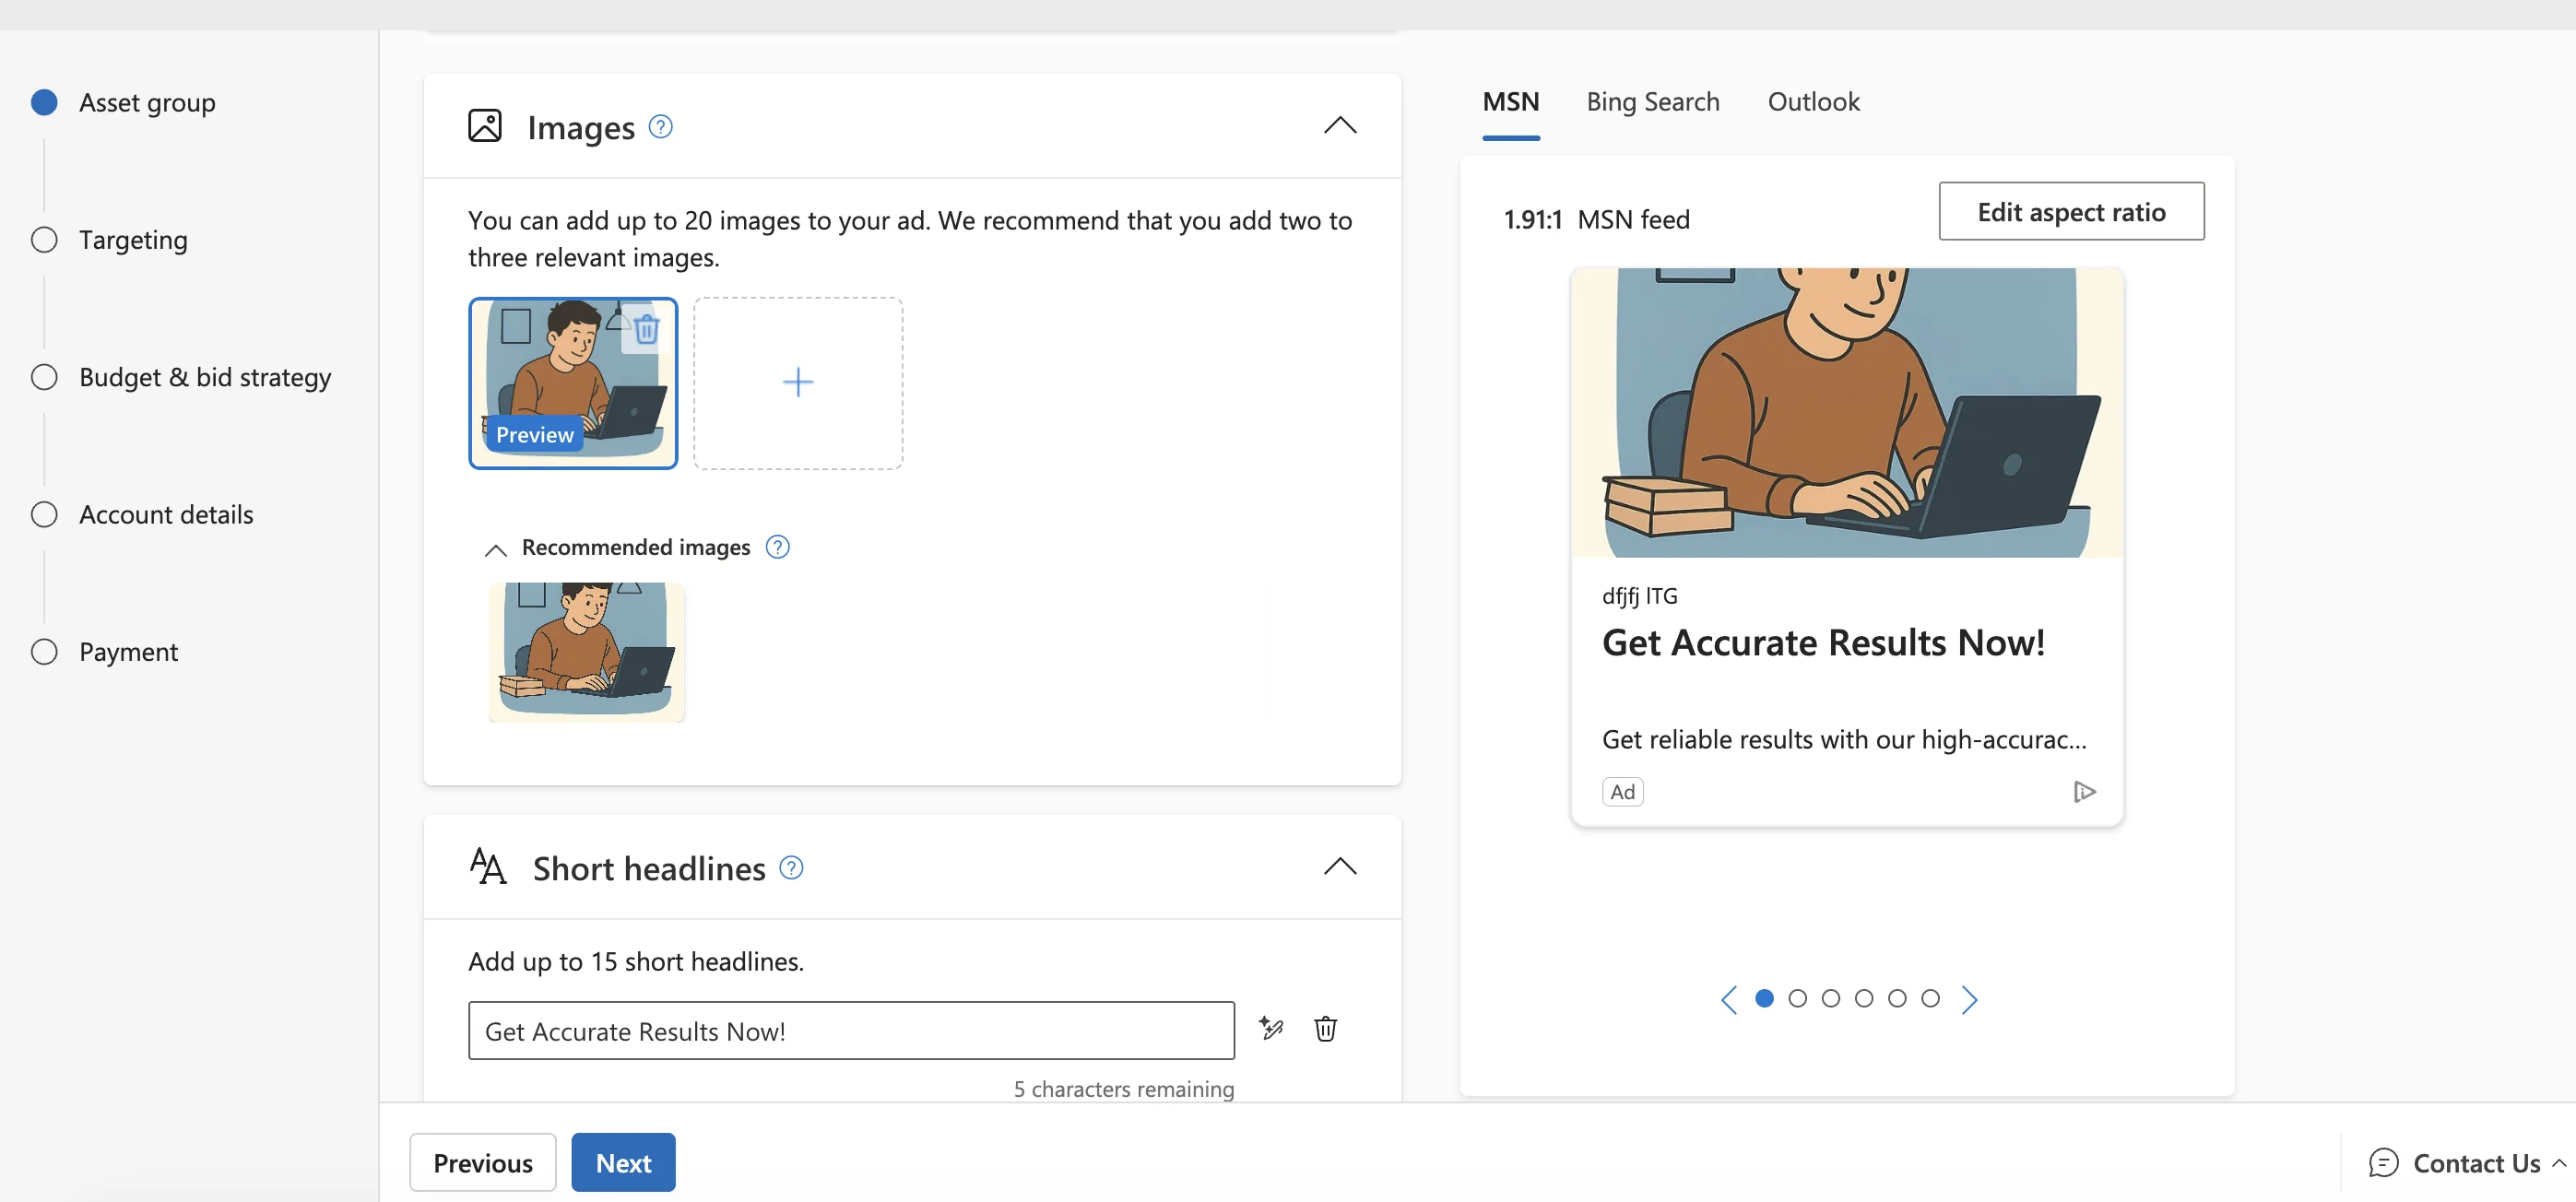2576x1202 pixels.
Task: Advance the preview carousel with next arrow
Action: pos(1969,998)
